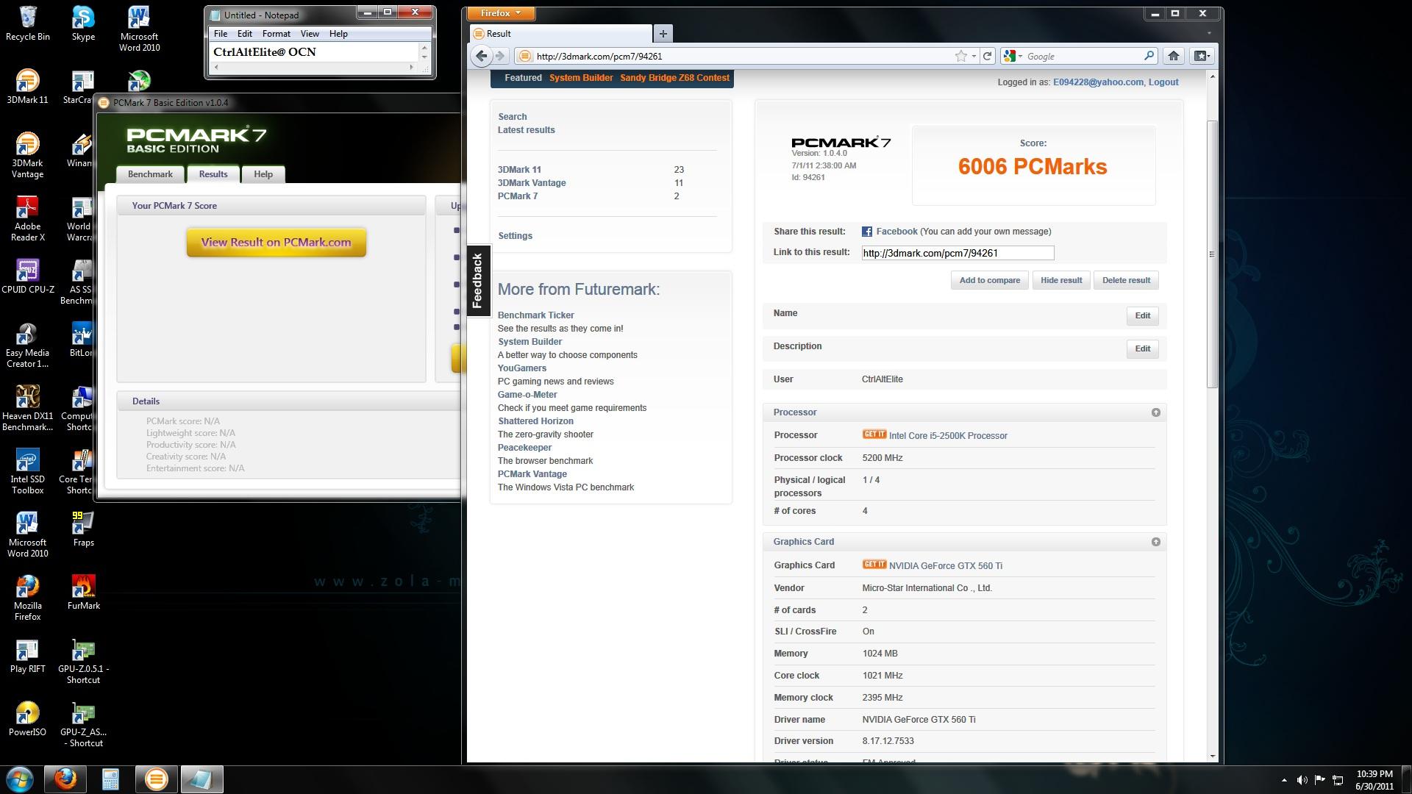Click the Firefox bookmarks toolbar icon
This screenshot has height=794, width=1412.
pos(1202,56)
